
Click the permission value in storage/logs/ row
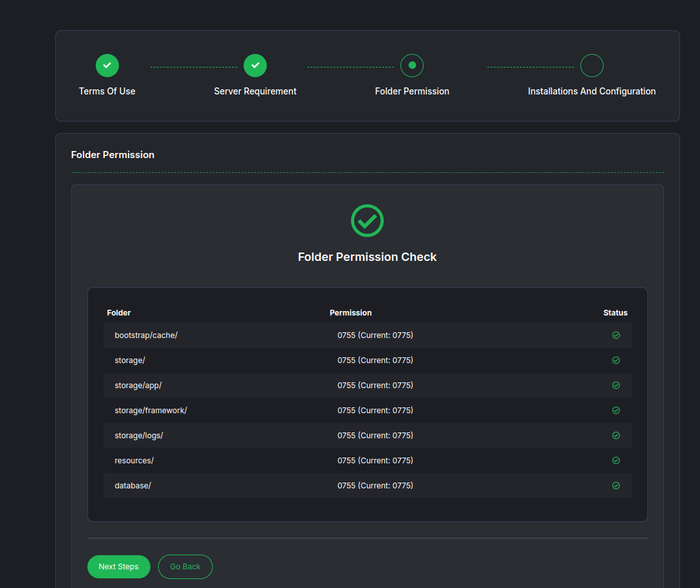tap(375, 435)
